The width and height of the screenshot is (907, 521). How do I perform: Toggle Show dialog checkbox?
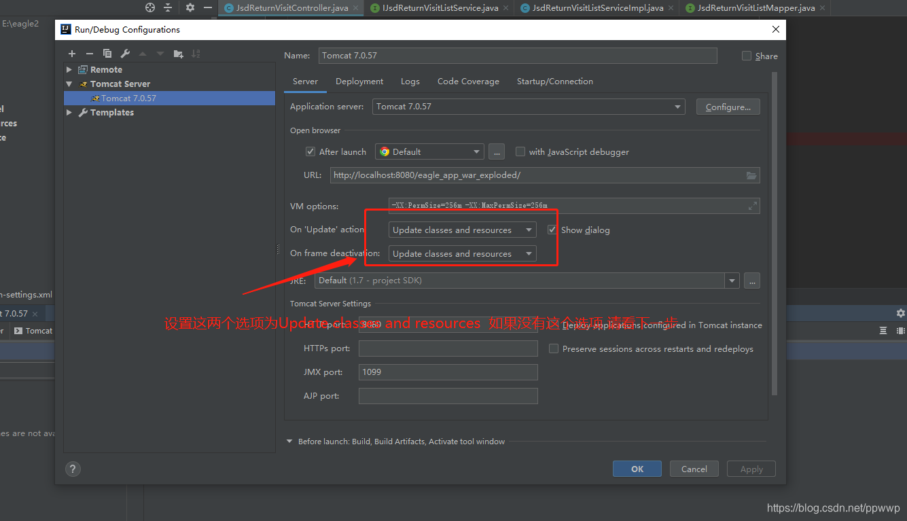pos(552,230)
